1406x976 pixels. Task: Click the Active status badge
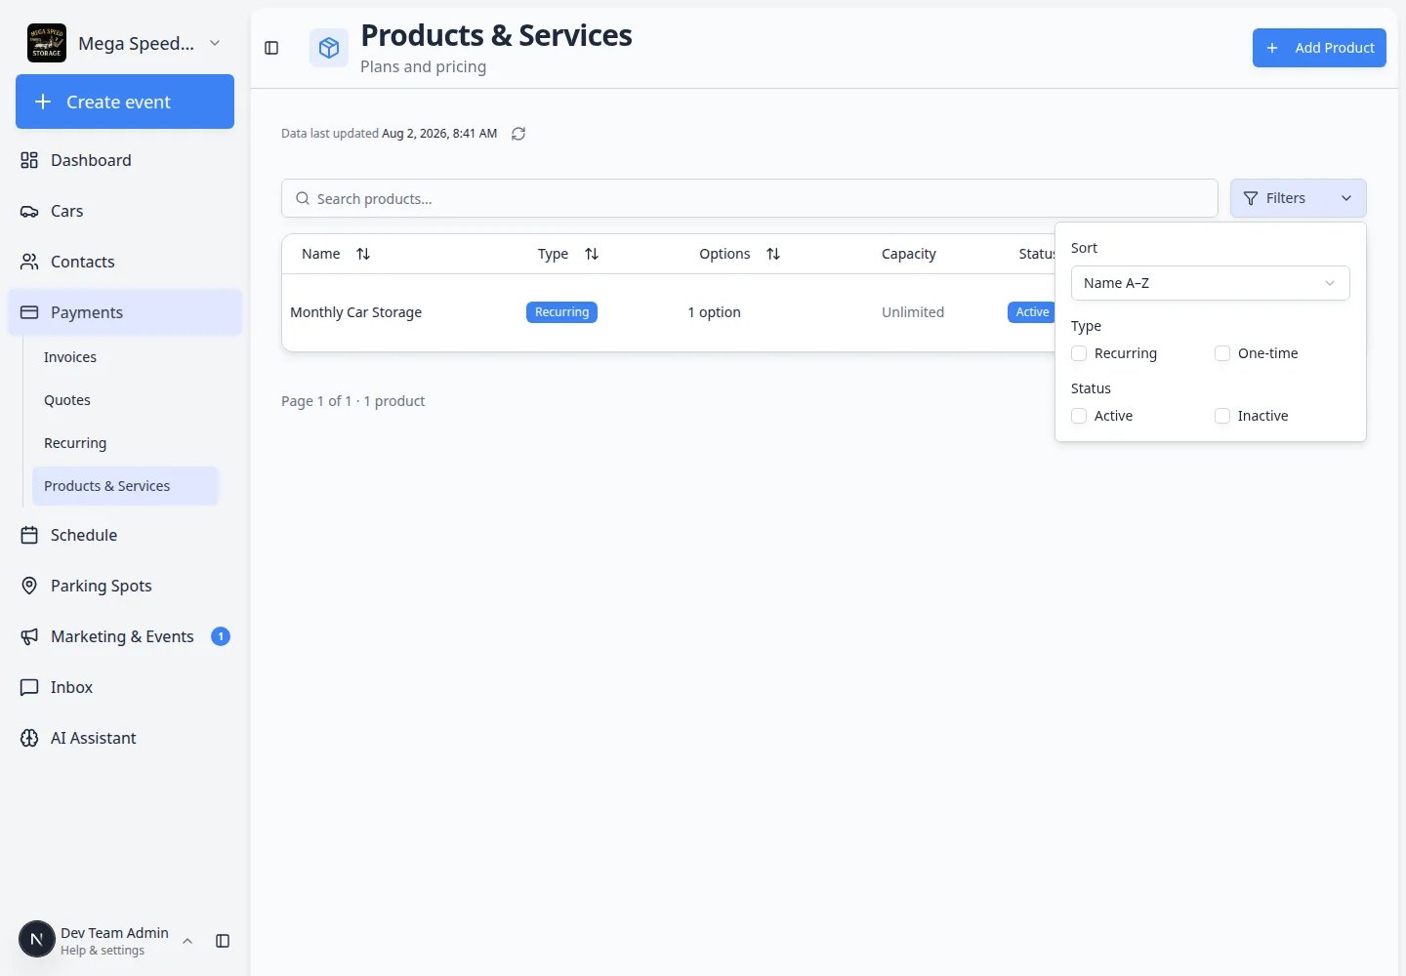tap(1031, 312)
